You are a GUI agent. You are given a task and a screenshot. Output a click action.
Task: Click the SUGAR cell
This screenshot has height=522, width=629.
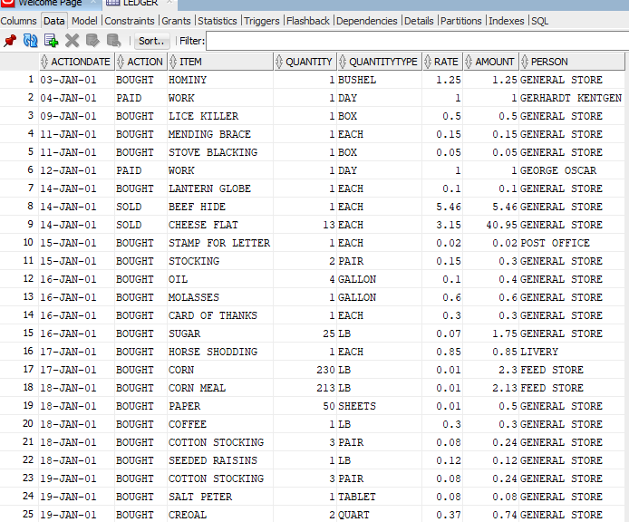(x=220, y=333)
